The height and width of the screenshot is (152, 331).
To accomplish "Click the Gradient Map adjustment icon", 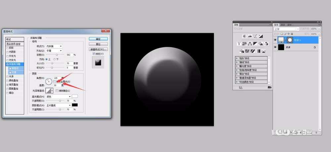I will click(258, 51).
